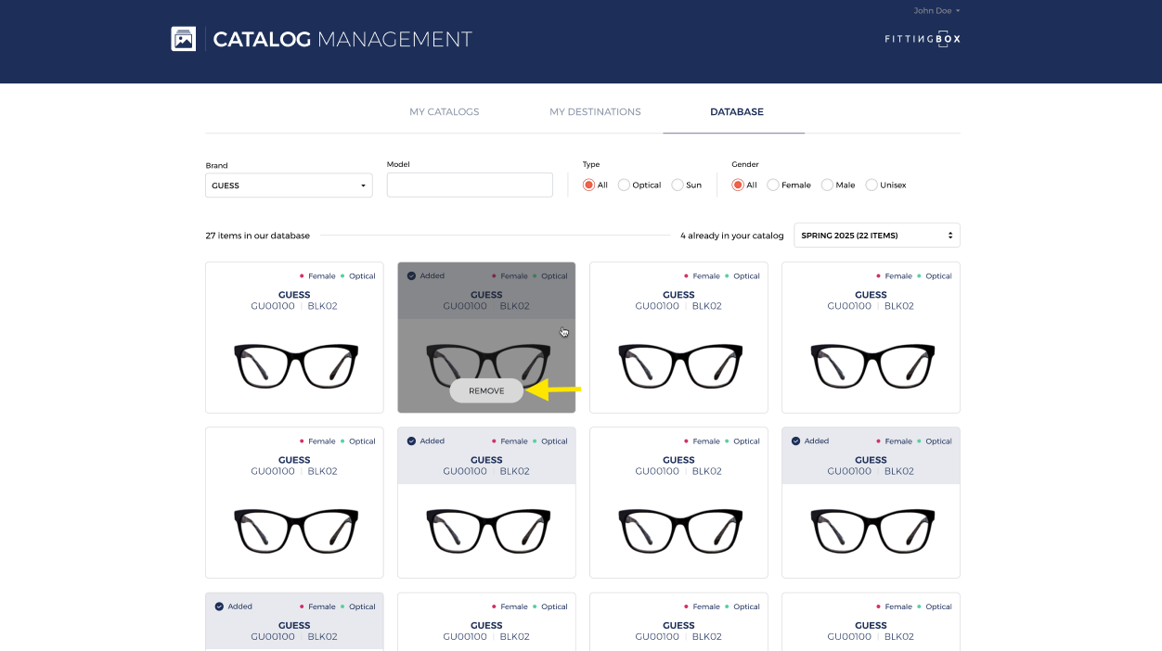The height and width of the screenshot is (651, 1162).
Task: Click glasses image in first product card
Action: [294, 365]
